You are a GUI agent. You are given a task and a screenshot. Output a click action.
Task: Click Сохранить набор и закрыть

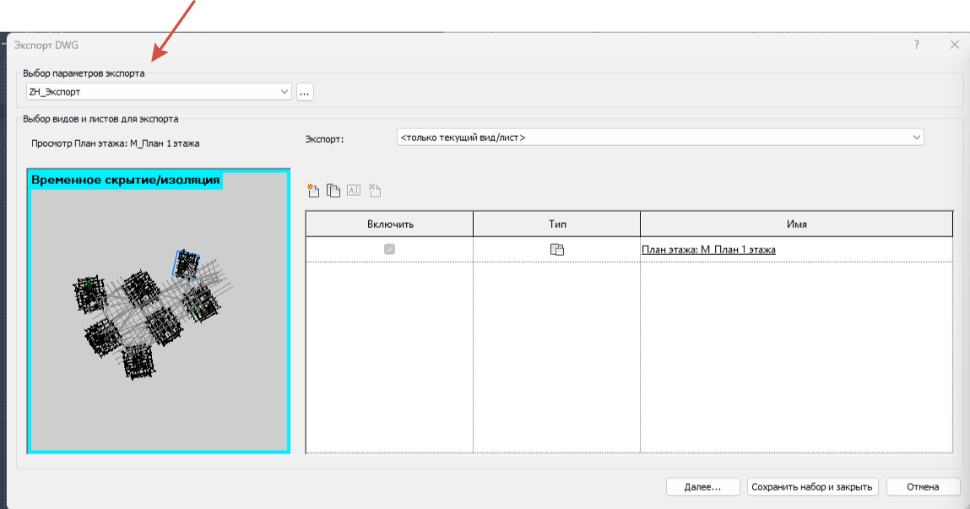click(x=812, y=487)
